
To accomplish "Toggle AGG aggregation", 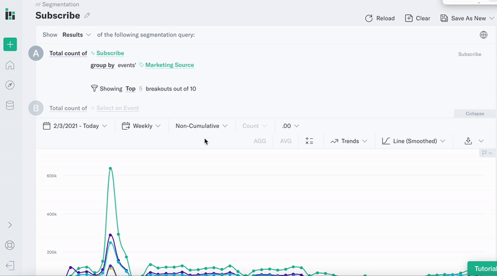I will pos(260,141).
